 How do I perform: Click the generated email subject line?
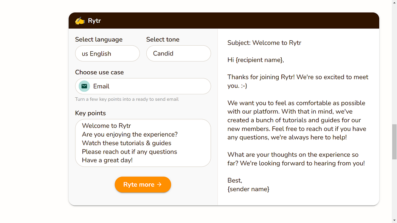(264, 43)
